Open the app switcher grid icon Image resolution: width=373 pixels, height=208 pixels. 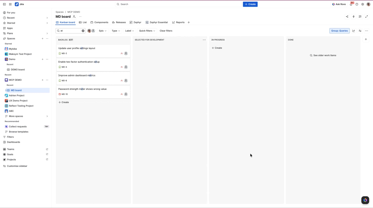click(x=10, y=4)
